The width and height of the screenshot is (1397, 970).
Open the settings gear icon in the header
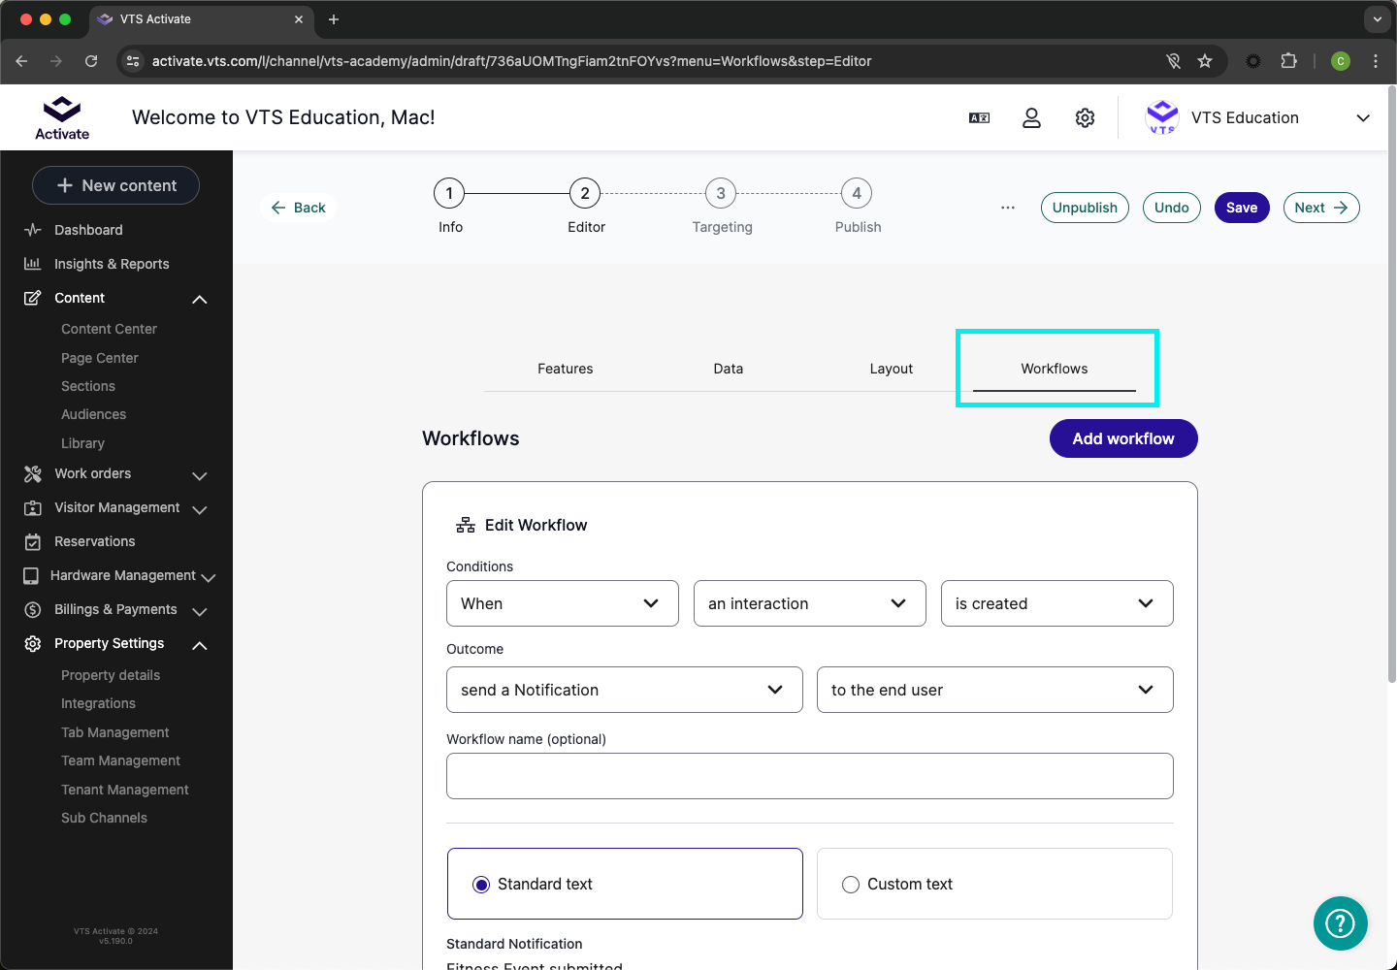pyautogui.click(x=1085, y=117)
